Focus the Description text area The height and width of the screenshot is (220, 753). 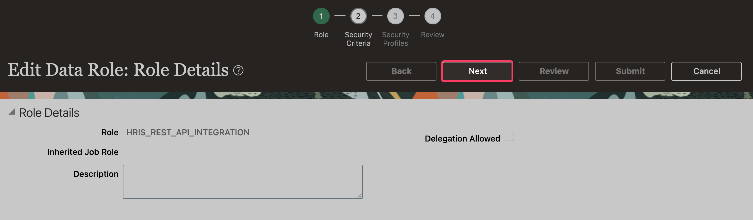243,182
